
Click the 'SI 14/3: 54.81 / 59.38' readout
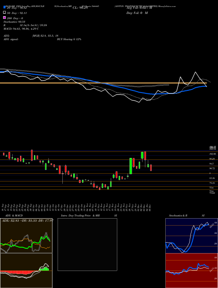click(x=33, y=25)
